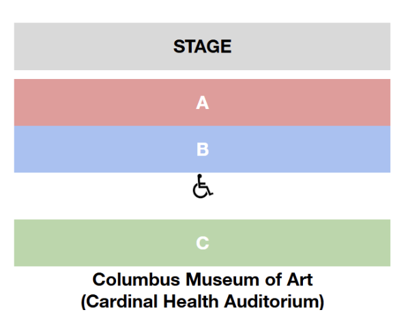Viewport: 408px width, 323px height.
Task: Click the wheelchair accessibility icon
Action: click(203, 186)
